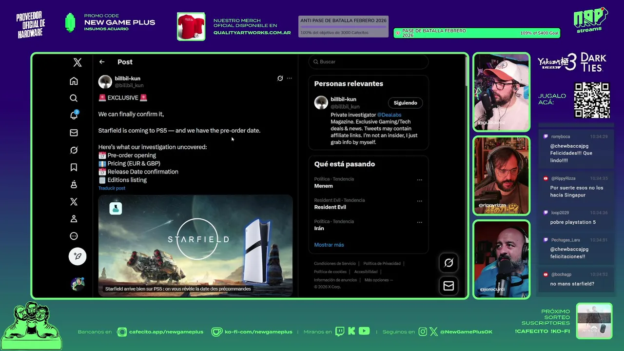Open More options circle in sidebar

(x=74, y=236)
